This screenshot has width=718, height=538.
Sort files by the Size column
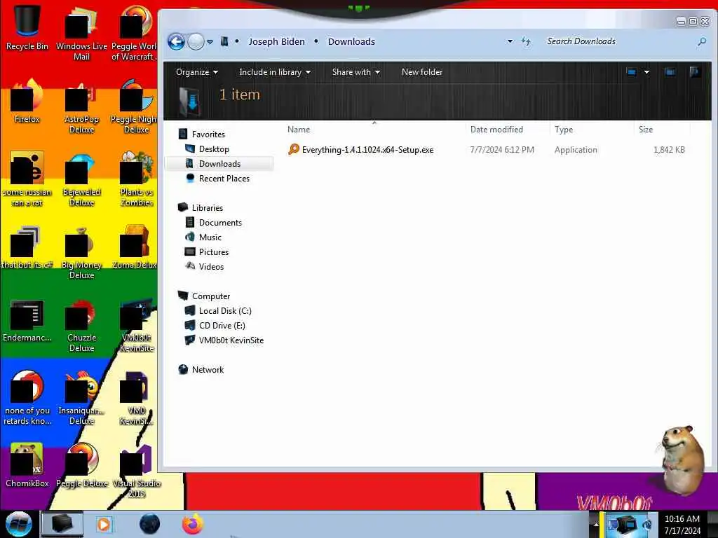click(662, 130)
